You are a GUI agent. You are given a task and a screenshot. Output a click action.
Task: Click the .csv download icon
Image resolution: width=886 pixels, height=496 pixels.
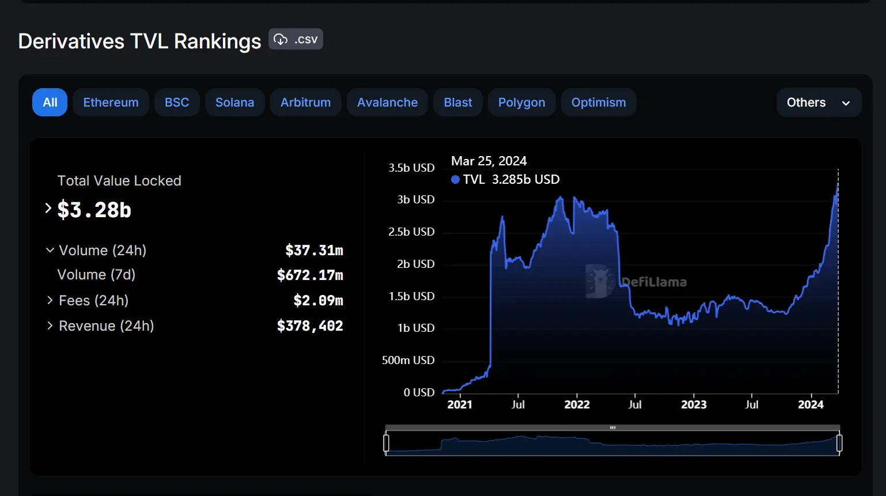[x=281, y=39]
